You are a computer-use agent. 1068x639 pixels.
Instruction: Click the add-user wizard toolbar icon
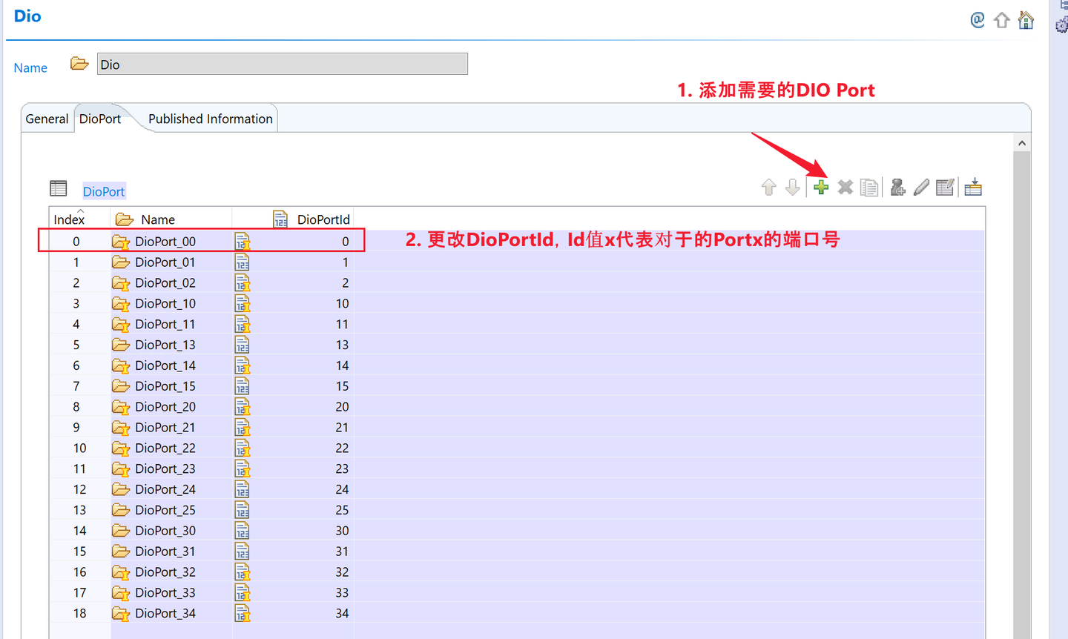point(897,187)
